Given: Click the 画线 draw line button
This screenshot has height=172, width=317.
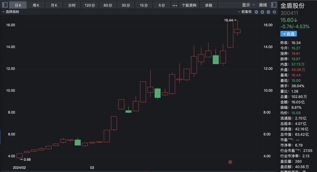Looking at the screenshot, I should point(263,5).
